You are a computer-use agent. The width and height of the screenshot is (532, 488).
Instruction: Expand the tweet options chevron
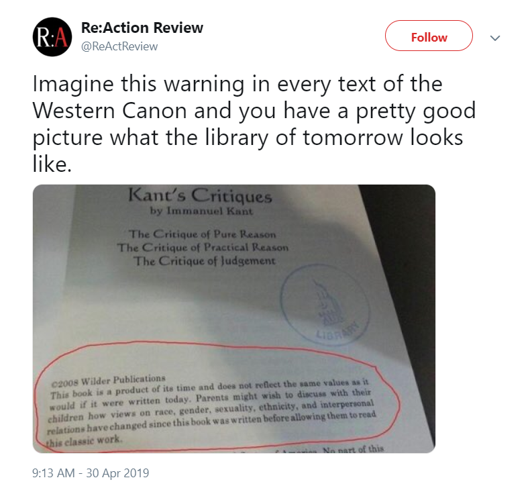pos(495,38)
